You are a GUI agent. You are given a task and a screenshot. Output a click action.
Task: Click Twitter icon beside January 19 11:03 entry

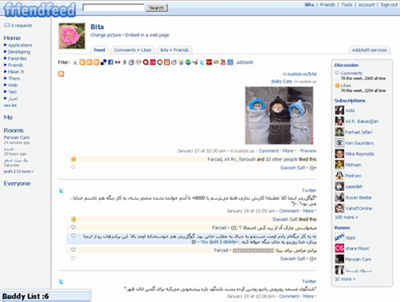coord(62,190)
